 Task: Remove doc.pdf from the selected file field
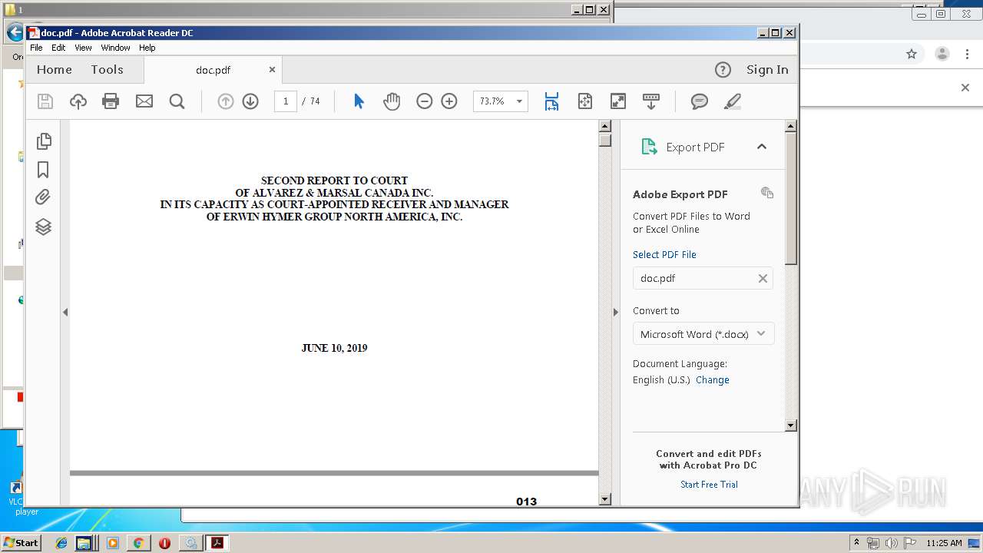click(763, 278)
